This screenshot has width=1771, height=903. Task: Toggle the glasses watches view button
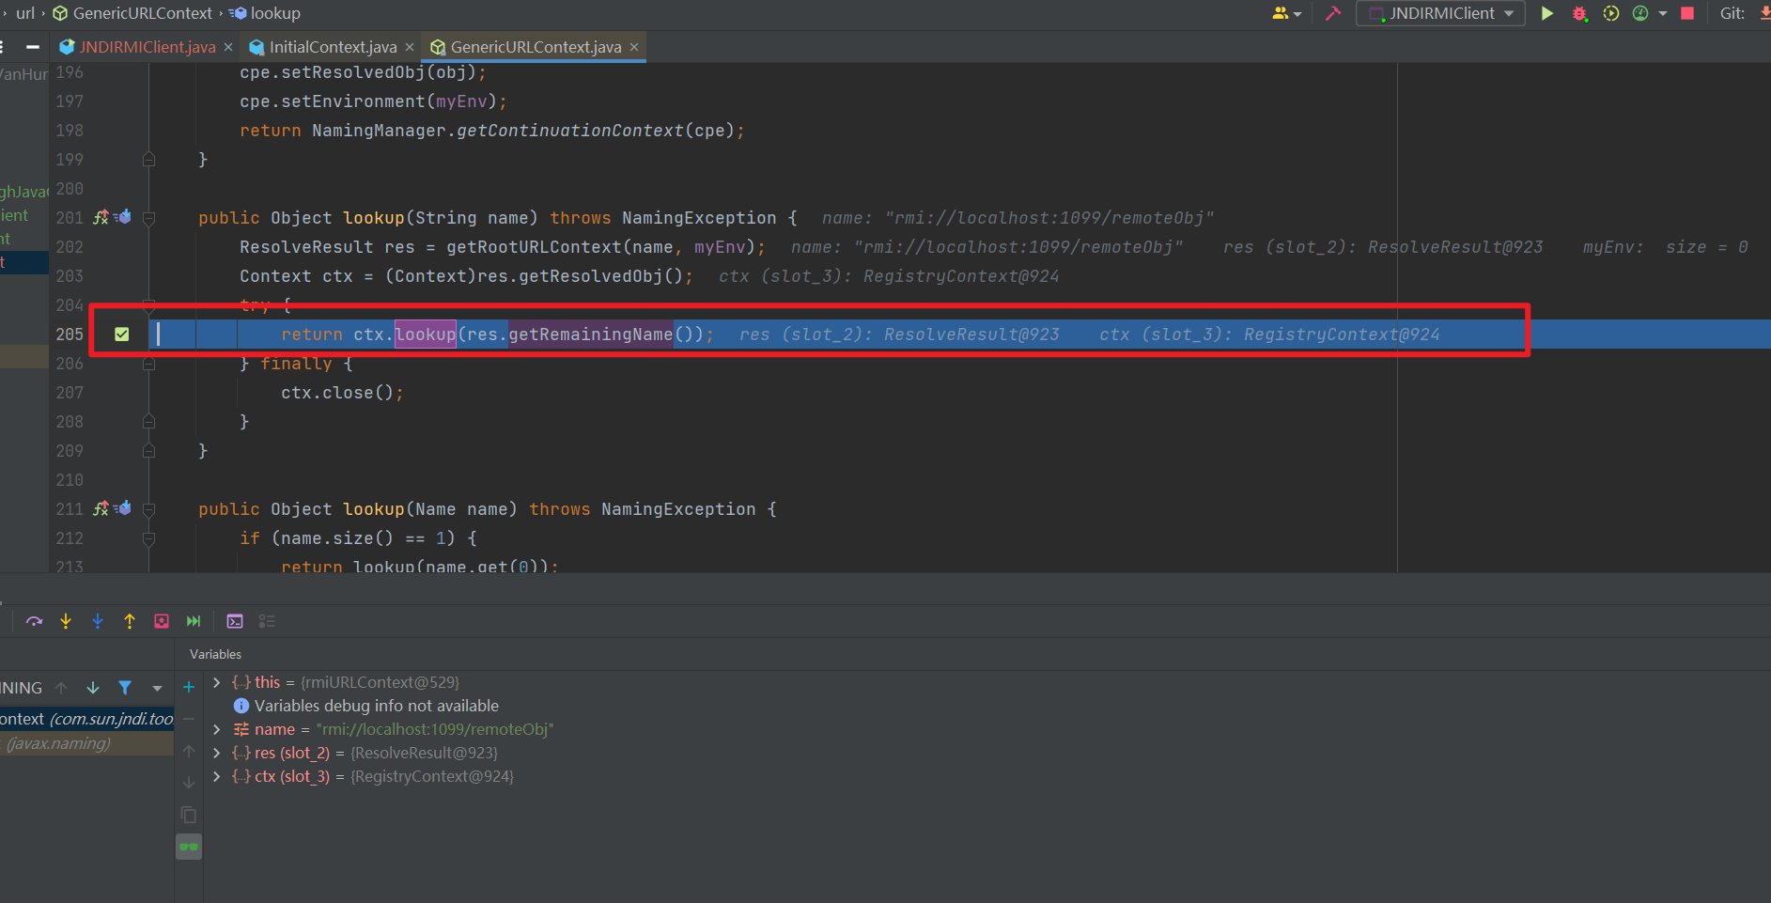click(189, 848)
